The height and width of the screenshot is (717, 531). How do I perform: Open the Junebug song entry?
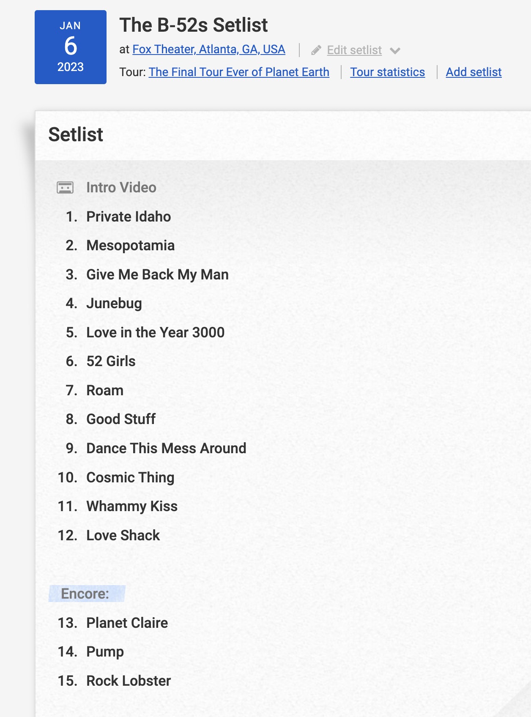click(114, 304)
